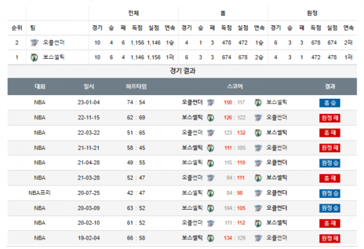Select the 전체 standings header

pos(133,13)
